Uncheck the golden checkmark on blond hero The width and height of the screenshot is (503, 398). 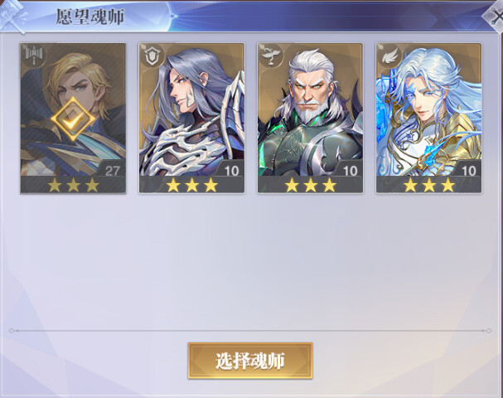coord(72,119)
